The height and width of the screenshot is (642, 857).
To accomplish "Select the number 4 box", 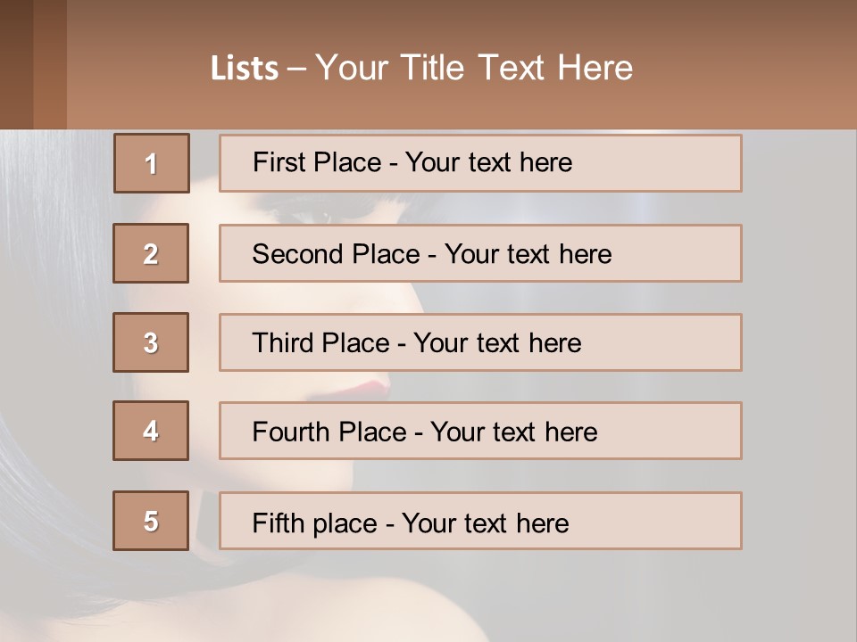I will pyautogui.click(x=151, y=431).
